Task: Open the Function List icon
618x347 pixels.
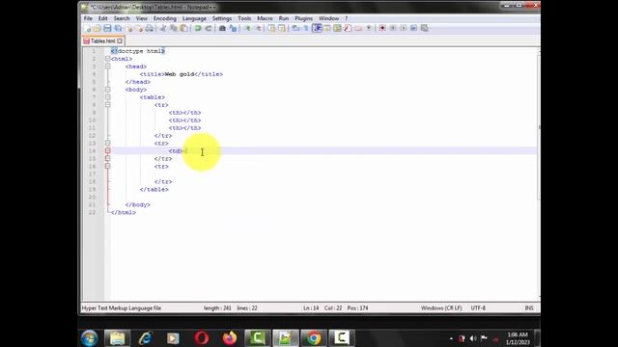Action: (x=348, y=28)
